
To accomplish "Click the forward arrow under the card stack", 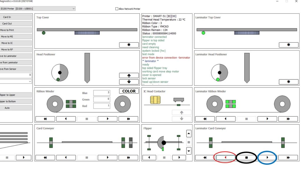I will pyautogui.click(x=24, y=158).
